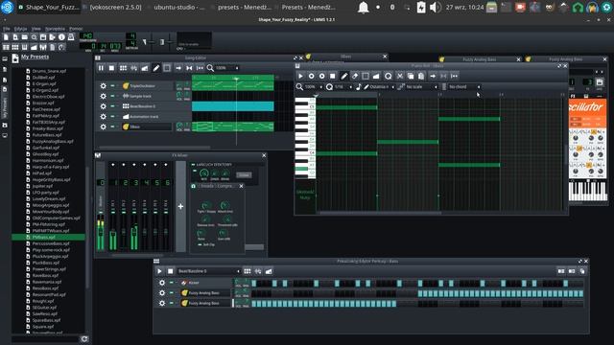Pause playback in Song Editor
The height and width of the screenshot is (345, 614).
(101, 68)
